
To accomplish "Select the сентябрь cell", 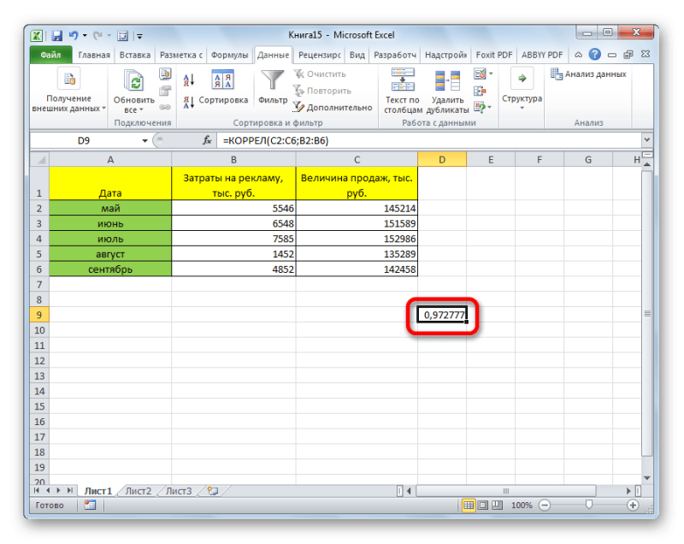I will click(x=110, y=269).
